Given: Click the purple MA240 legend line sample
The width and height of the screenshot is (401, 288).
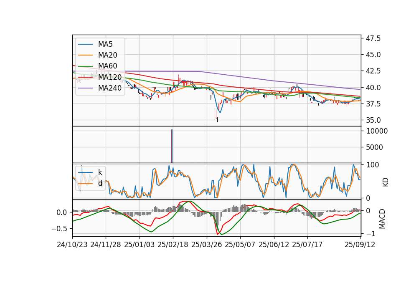Looking at the screenshot, I should tap(85, 88).
